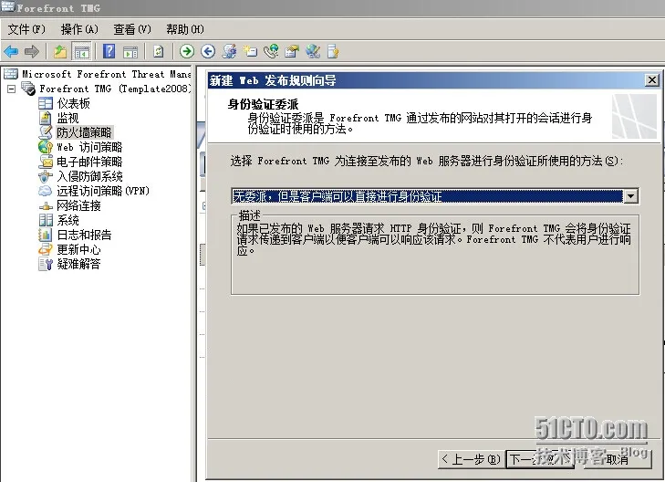Select 日志和报告 tree item
Screen dimensions: 665x482
coord(85,235)
